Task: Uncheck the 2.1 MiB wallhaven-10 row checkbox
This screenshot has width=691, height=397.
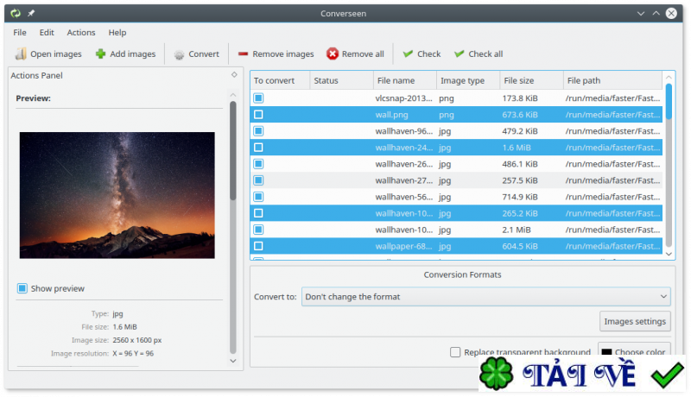Action: coord(258,230)
